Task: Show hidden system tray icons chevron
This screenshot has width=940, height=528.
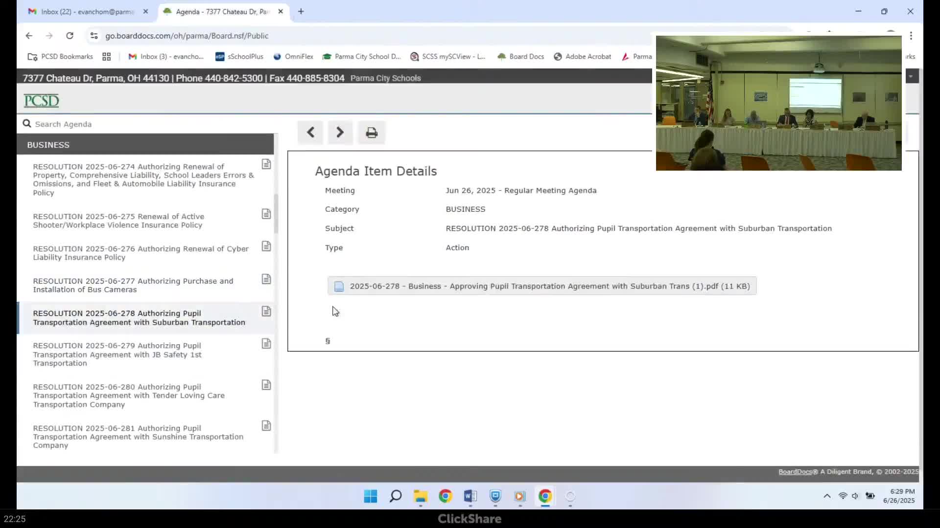Action: (x=827, y=496)
